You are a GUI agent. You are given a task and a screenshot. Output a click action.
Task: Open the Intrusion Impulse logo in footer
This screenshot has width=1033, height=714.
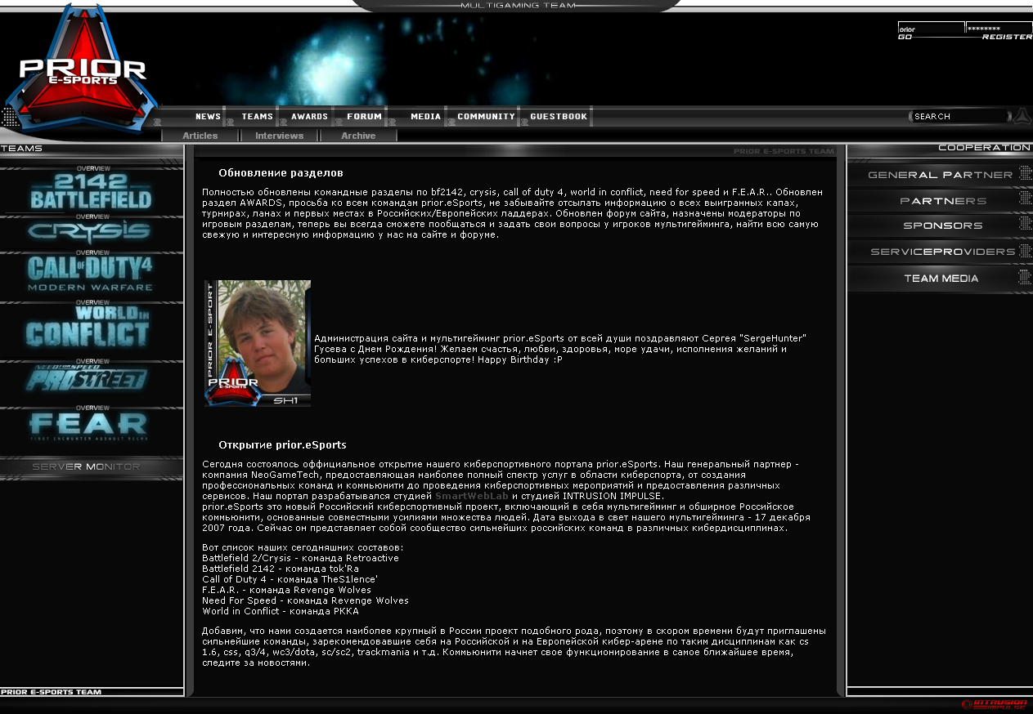(995, 704)
